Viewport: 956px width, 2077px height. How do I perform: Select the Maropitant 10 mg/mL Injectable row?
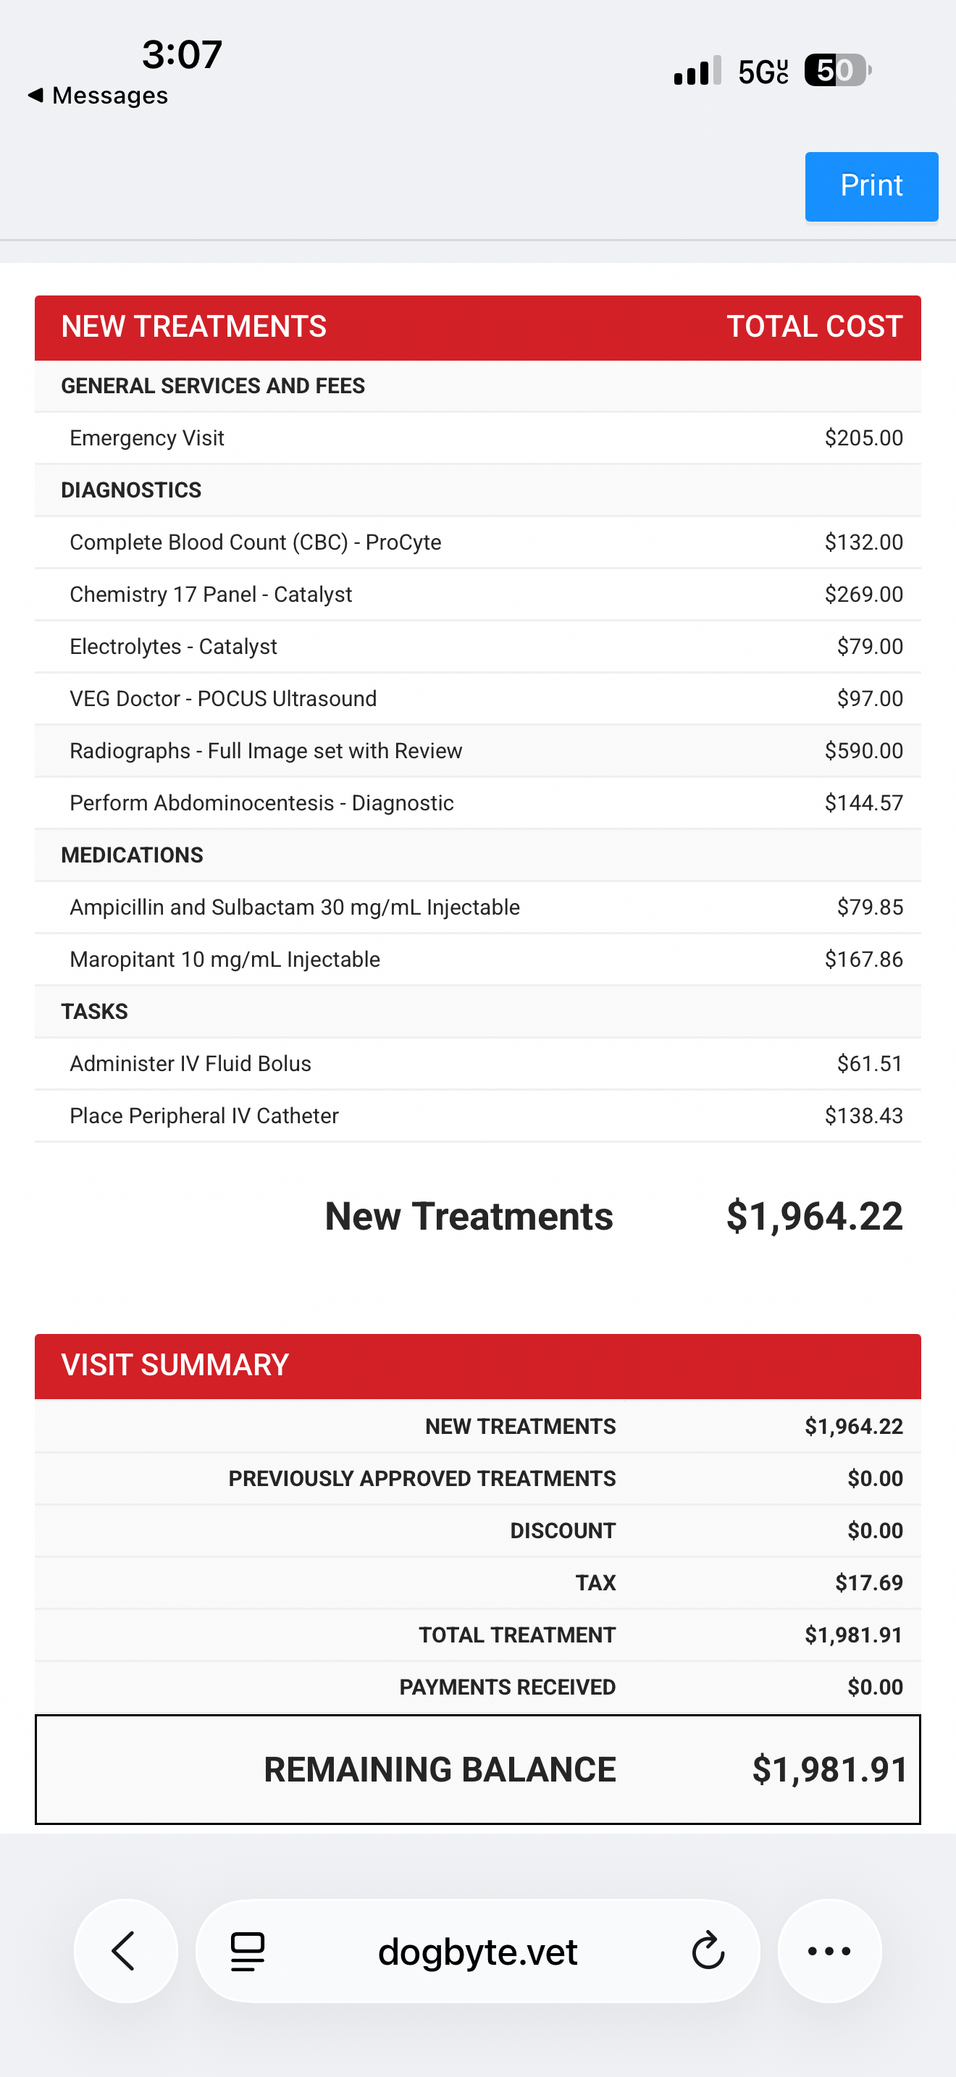477,960
